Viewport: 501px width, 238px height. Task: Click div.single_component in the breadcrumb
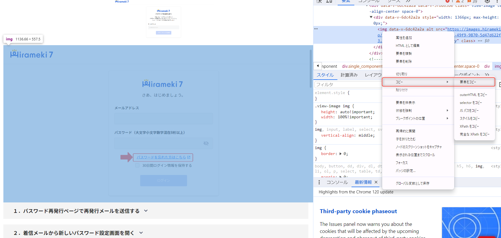pos(362,66)
